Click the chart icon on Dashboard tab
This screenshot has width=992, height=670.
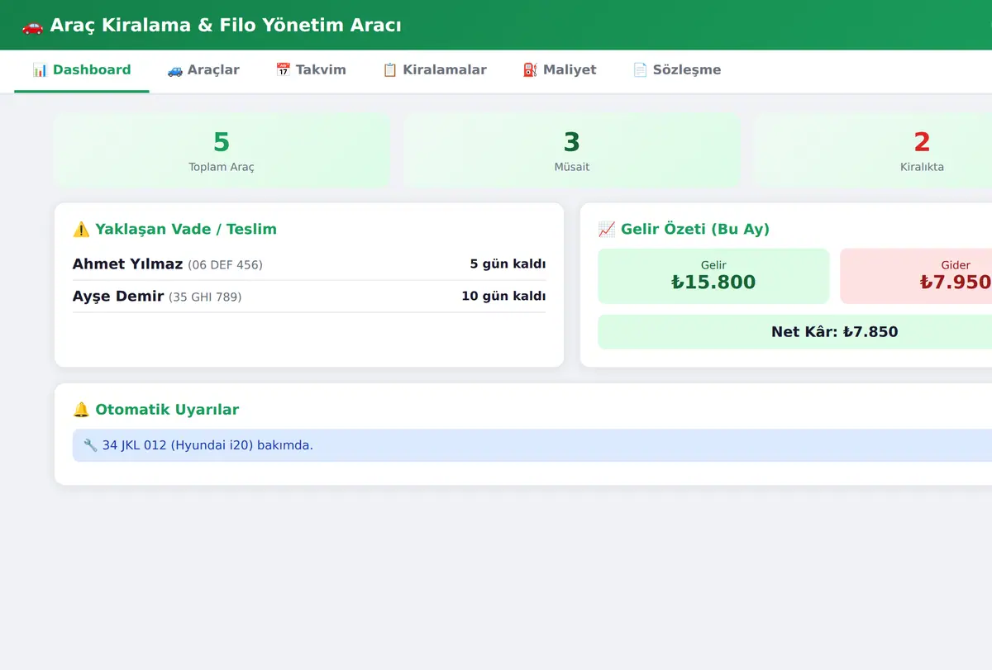pyautogui.click(x=40, y=70)
